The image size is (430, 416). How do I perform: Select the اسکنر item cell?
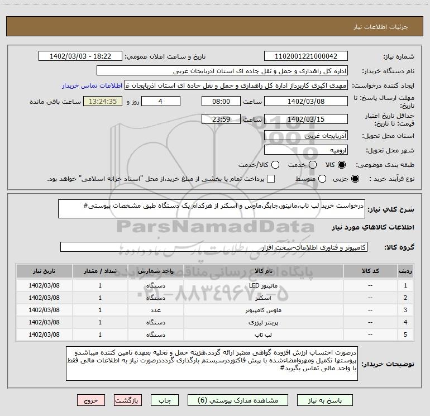[x=263, y=298]
